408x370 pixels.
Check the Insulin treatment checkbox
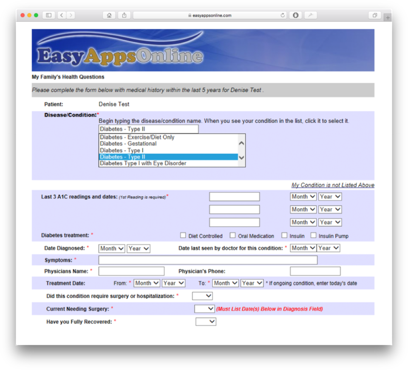[x=284, y=234]
